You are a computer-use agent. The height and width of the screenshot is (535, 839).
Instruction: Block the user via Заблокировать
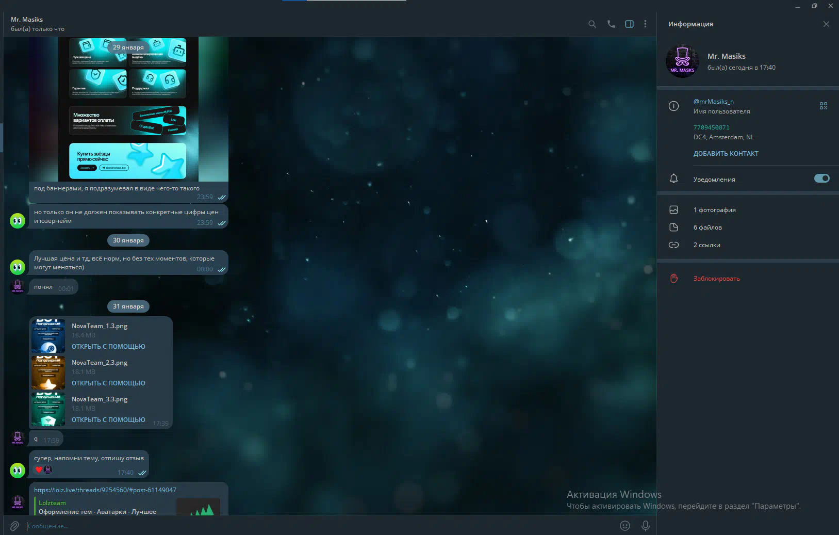(716, 279)
